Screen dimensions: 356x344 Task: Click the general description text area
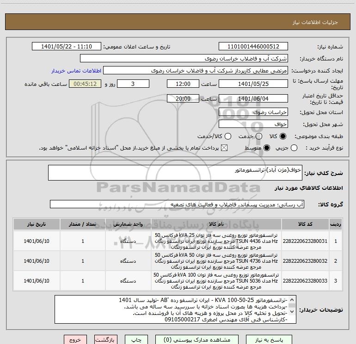(175, 173)
